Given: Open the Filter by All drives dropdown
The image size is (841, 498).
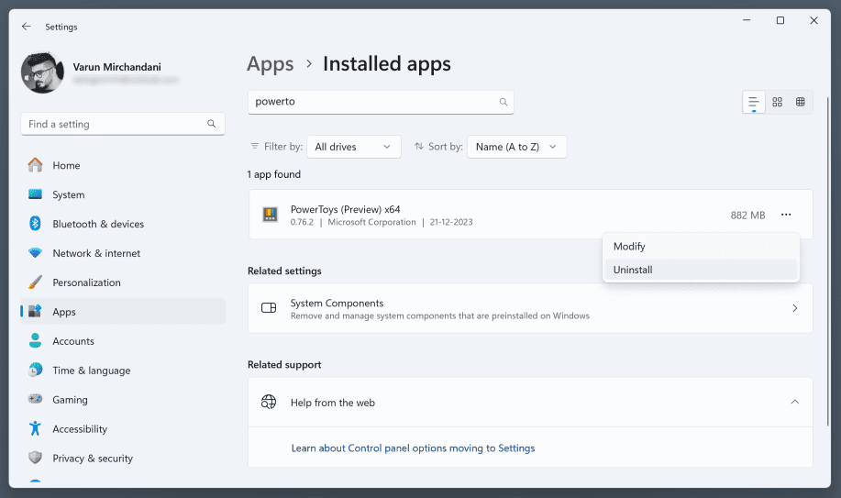Looking at the screenshot, I should pyautogui.click(x=354, y=147).
